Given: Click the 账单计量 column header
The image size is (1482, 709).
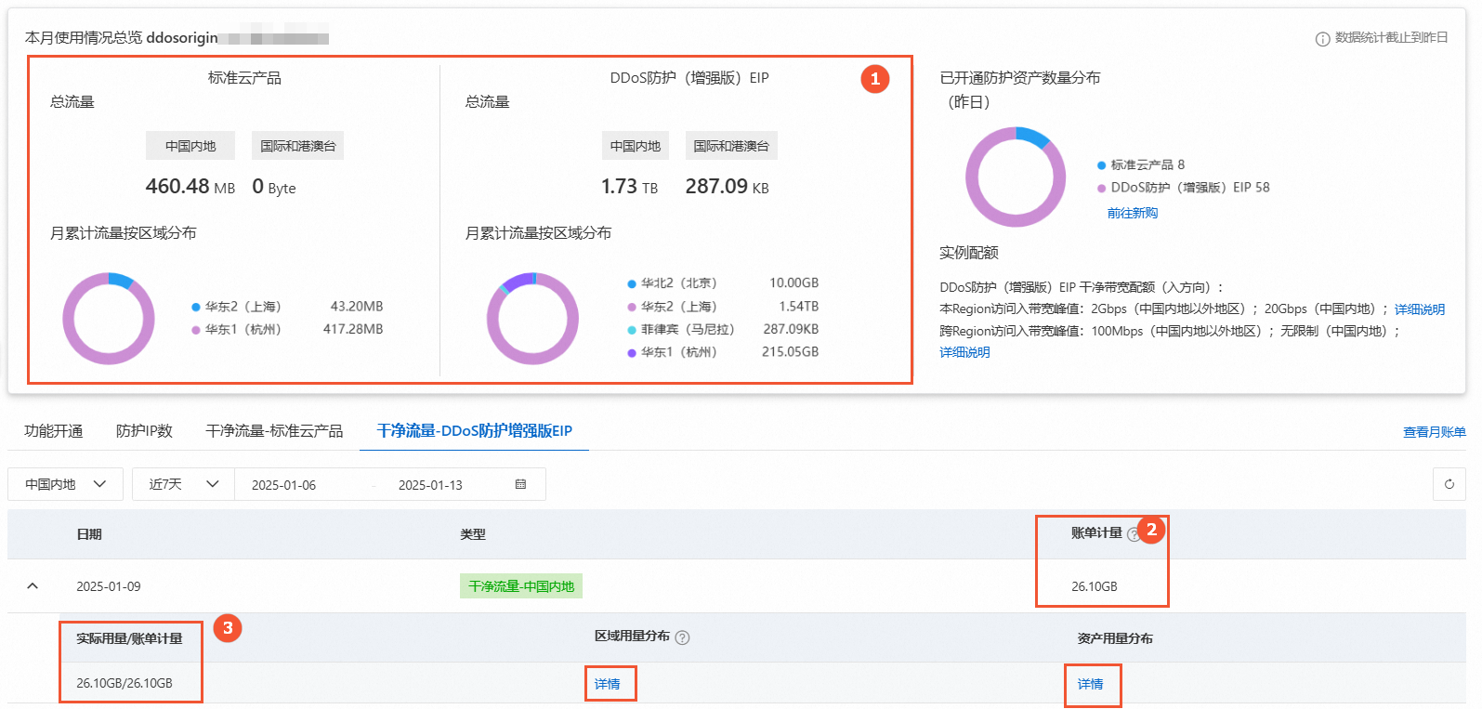Looking at the screenshot, I should tap(1096, 533).
